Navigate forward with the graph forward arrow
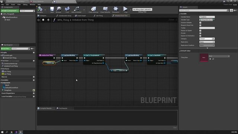Screen dimensions: 238x134 coord(48,20)
